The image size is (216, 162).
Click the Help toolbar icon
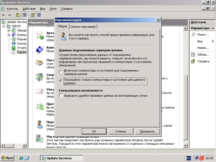(33, 15)
